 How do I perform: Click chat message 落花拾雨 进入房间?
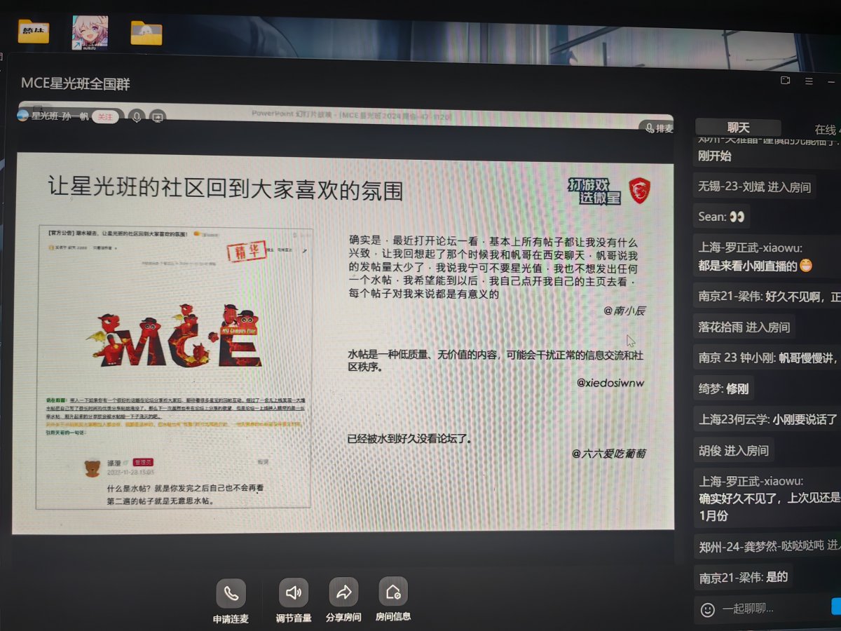(x=744, y=327)
